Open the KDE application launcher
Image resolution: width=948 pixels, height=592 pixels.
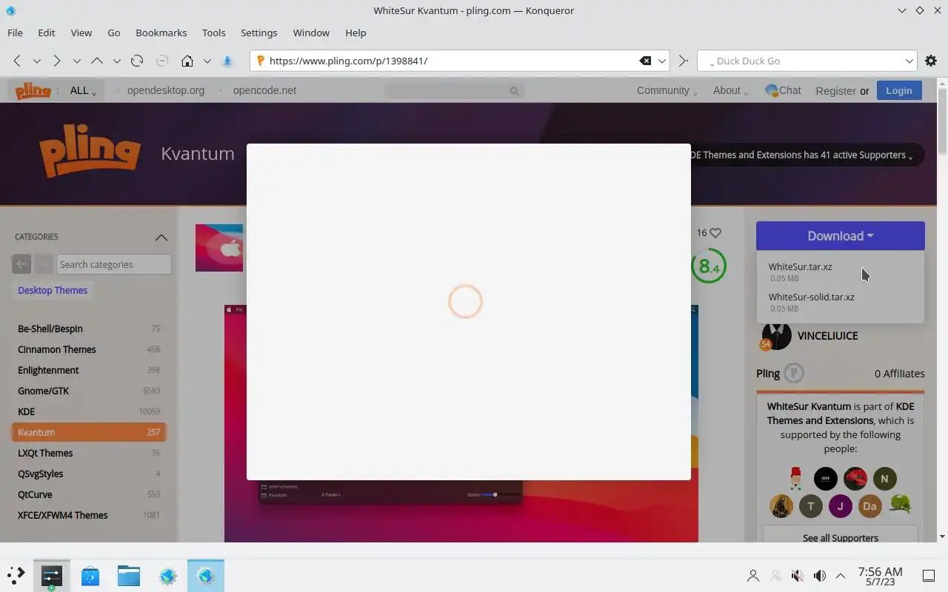pyautogui.click(x=16, y=575)
